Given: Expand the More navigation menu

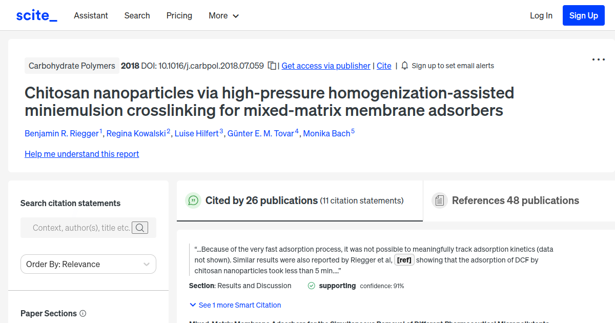Looking at the screenshot, I should (223, 16).
